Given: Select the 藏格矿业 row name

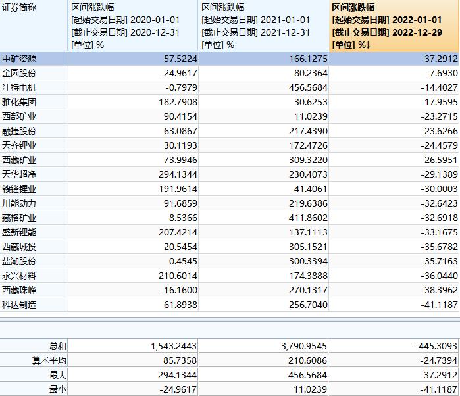Looking at the screenshot, I should 19,218.
